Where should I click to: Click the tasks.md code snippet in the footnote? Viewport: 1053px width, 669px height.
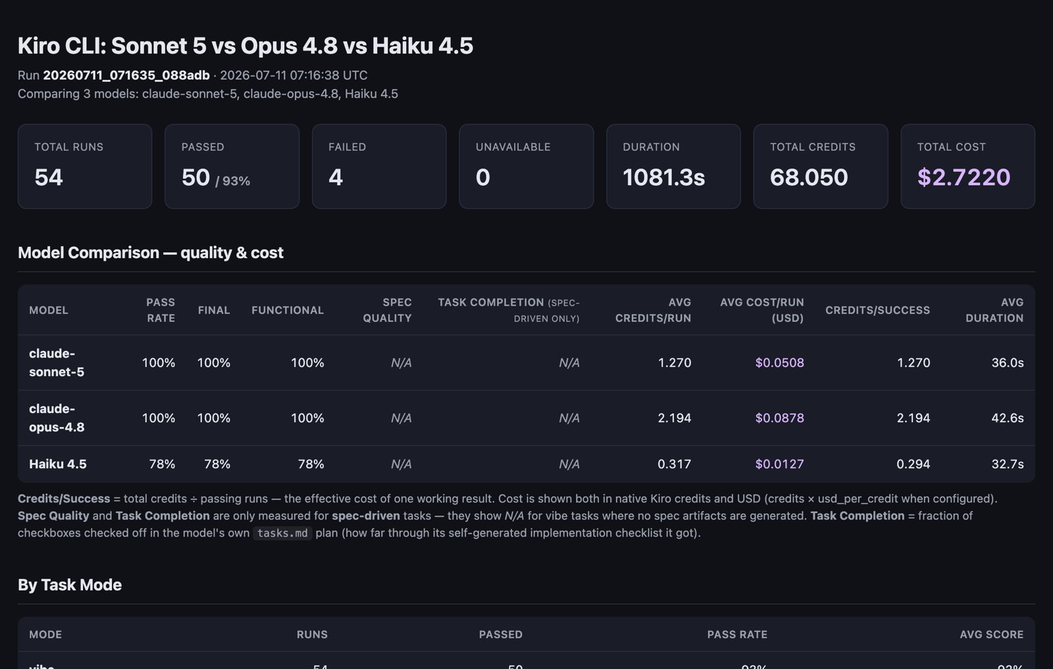point(282,533)
